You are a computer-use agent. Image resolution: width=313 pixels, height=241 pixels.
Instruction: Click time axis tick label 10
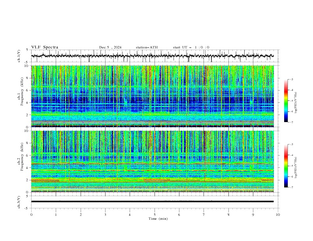[x=278, y=215]
